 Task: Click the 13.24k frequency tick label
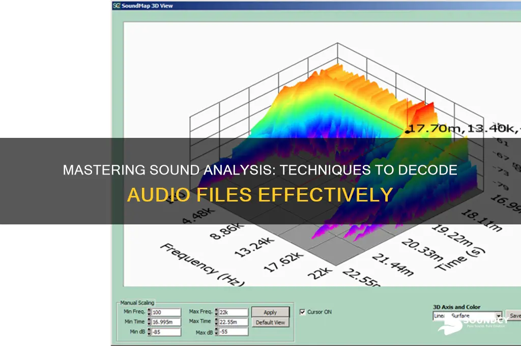[x=254, y=247]
